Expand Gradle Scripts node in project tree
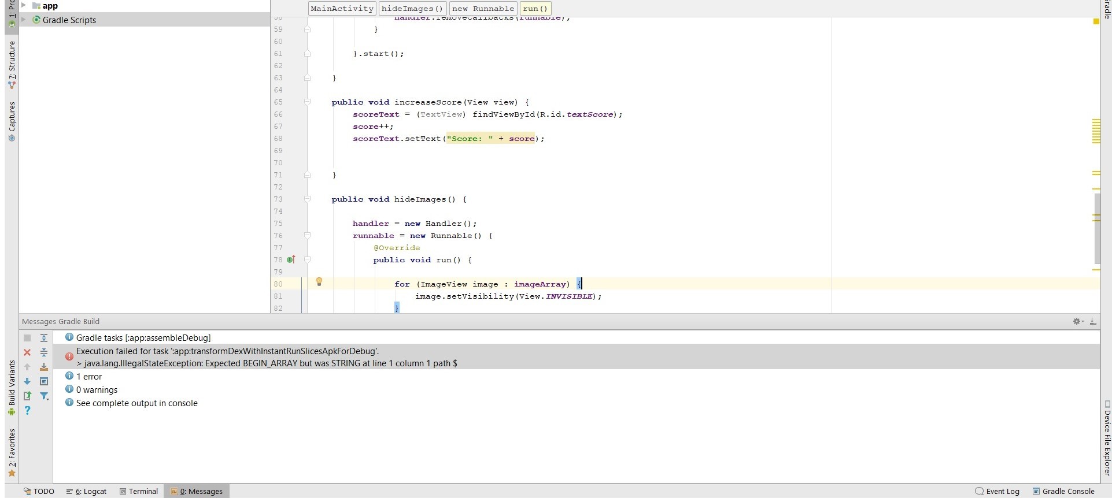Screen dimensions: 1112x498 click(x=24, y=19)
